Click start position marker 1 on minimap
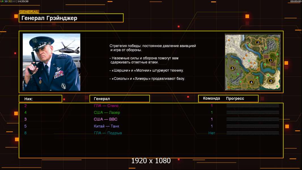Image resolution: width=302 pixels, height=170 pixels. (270, 60)
